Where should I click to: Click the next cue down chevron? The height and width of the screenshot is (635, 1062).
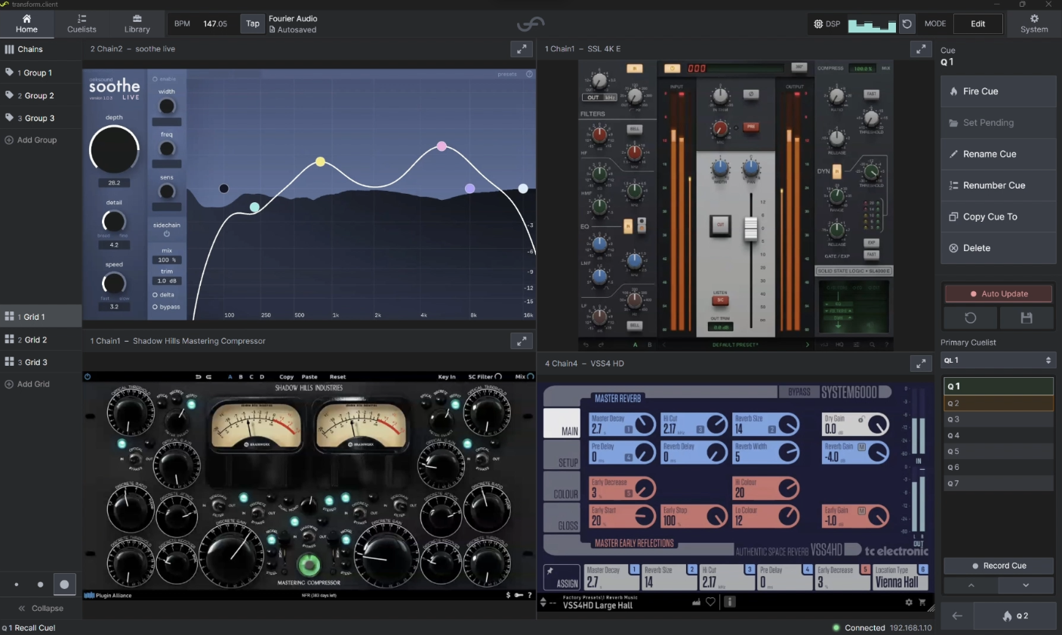click(1025, 585)
